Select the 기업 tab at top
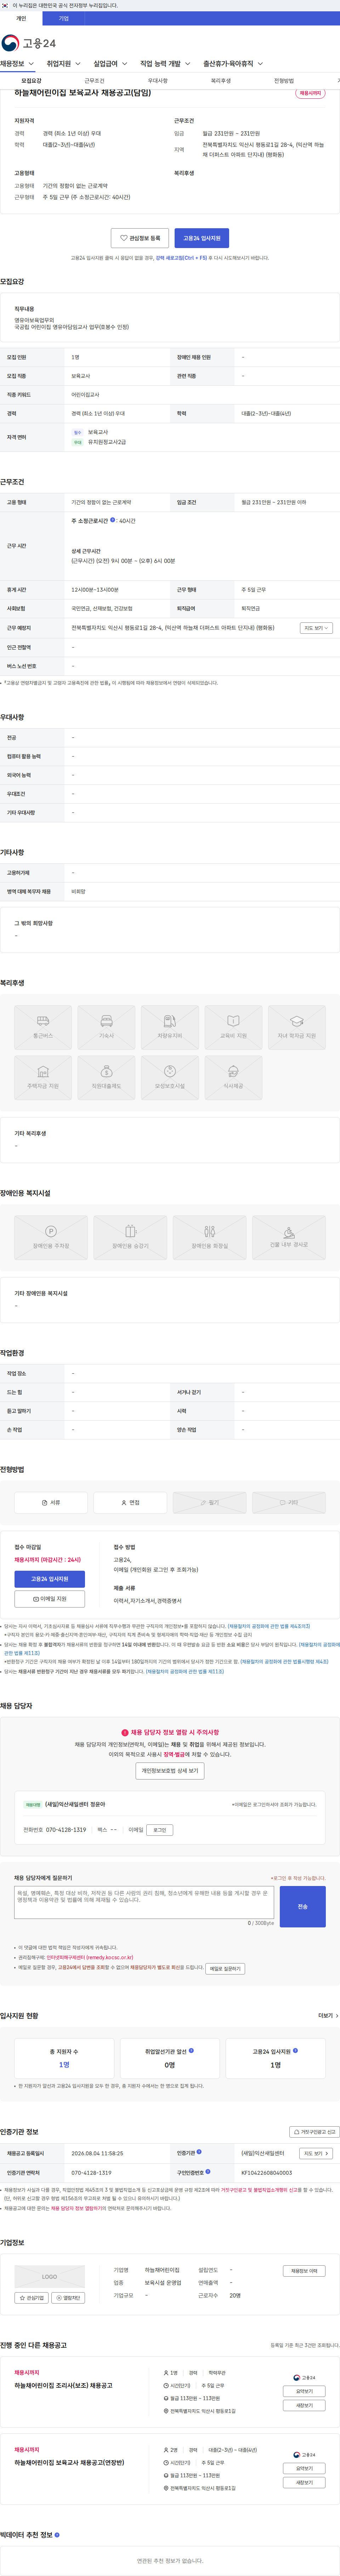The height and width of the screenshot is (2576, 340). [x=64, y=18]
